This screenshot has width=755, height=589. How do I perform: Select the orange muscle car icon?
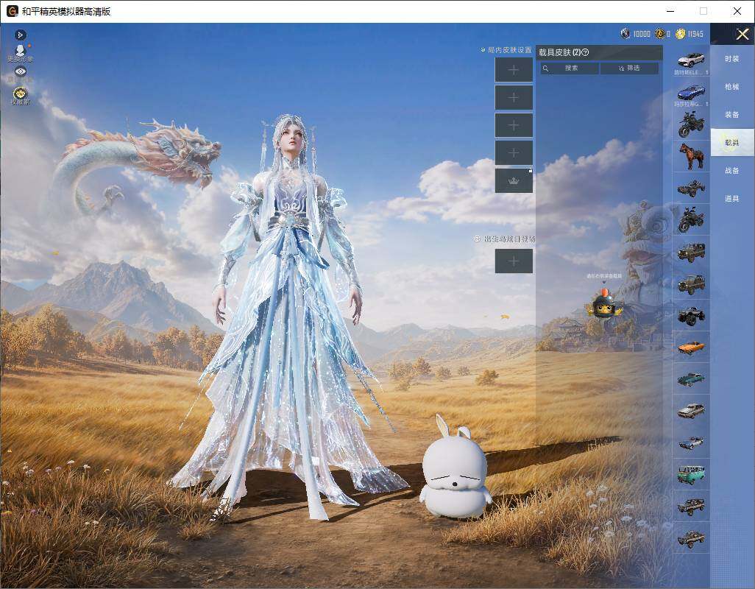(691, 348)
